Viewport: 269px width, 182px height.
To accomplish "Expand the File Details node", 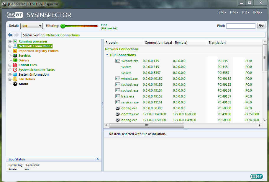I will [10, 79].
